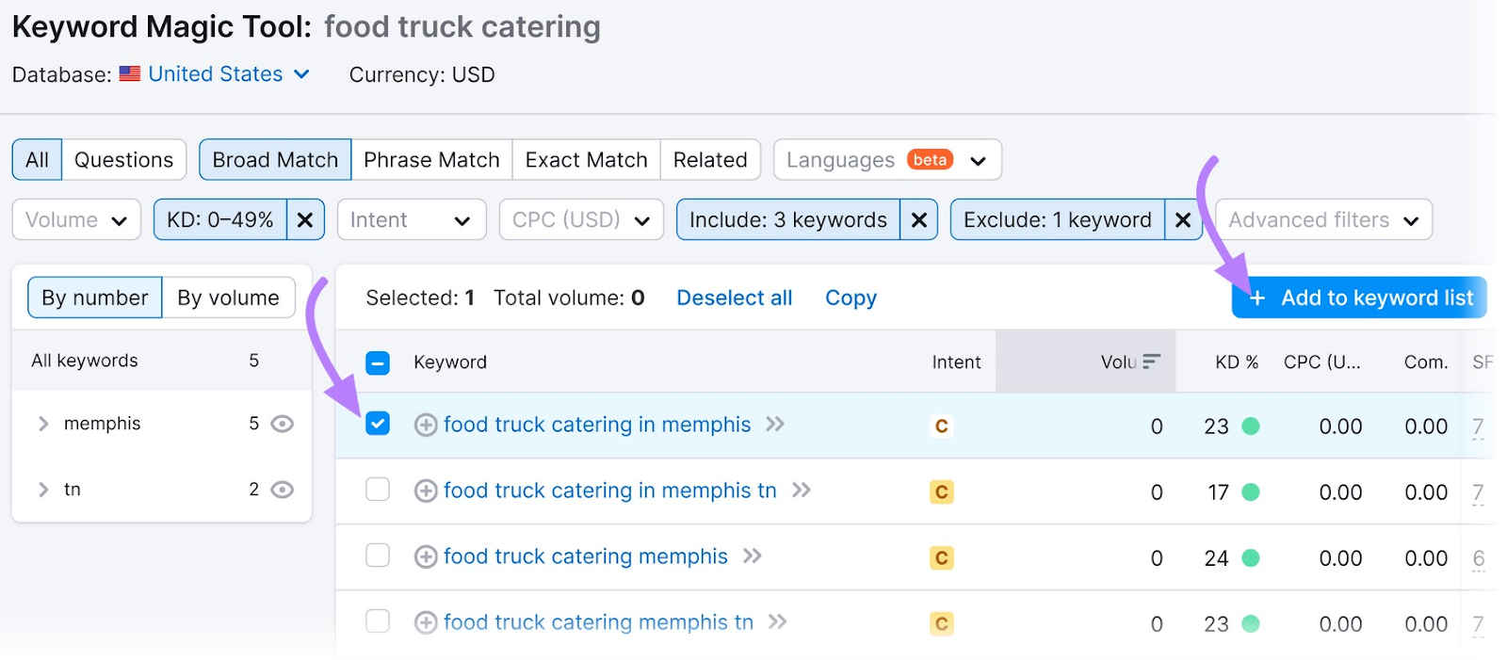
Task: Toggle eye icon for memphis group
Action: 282,424
